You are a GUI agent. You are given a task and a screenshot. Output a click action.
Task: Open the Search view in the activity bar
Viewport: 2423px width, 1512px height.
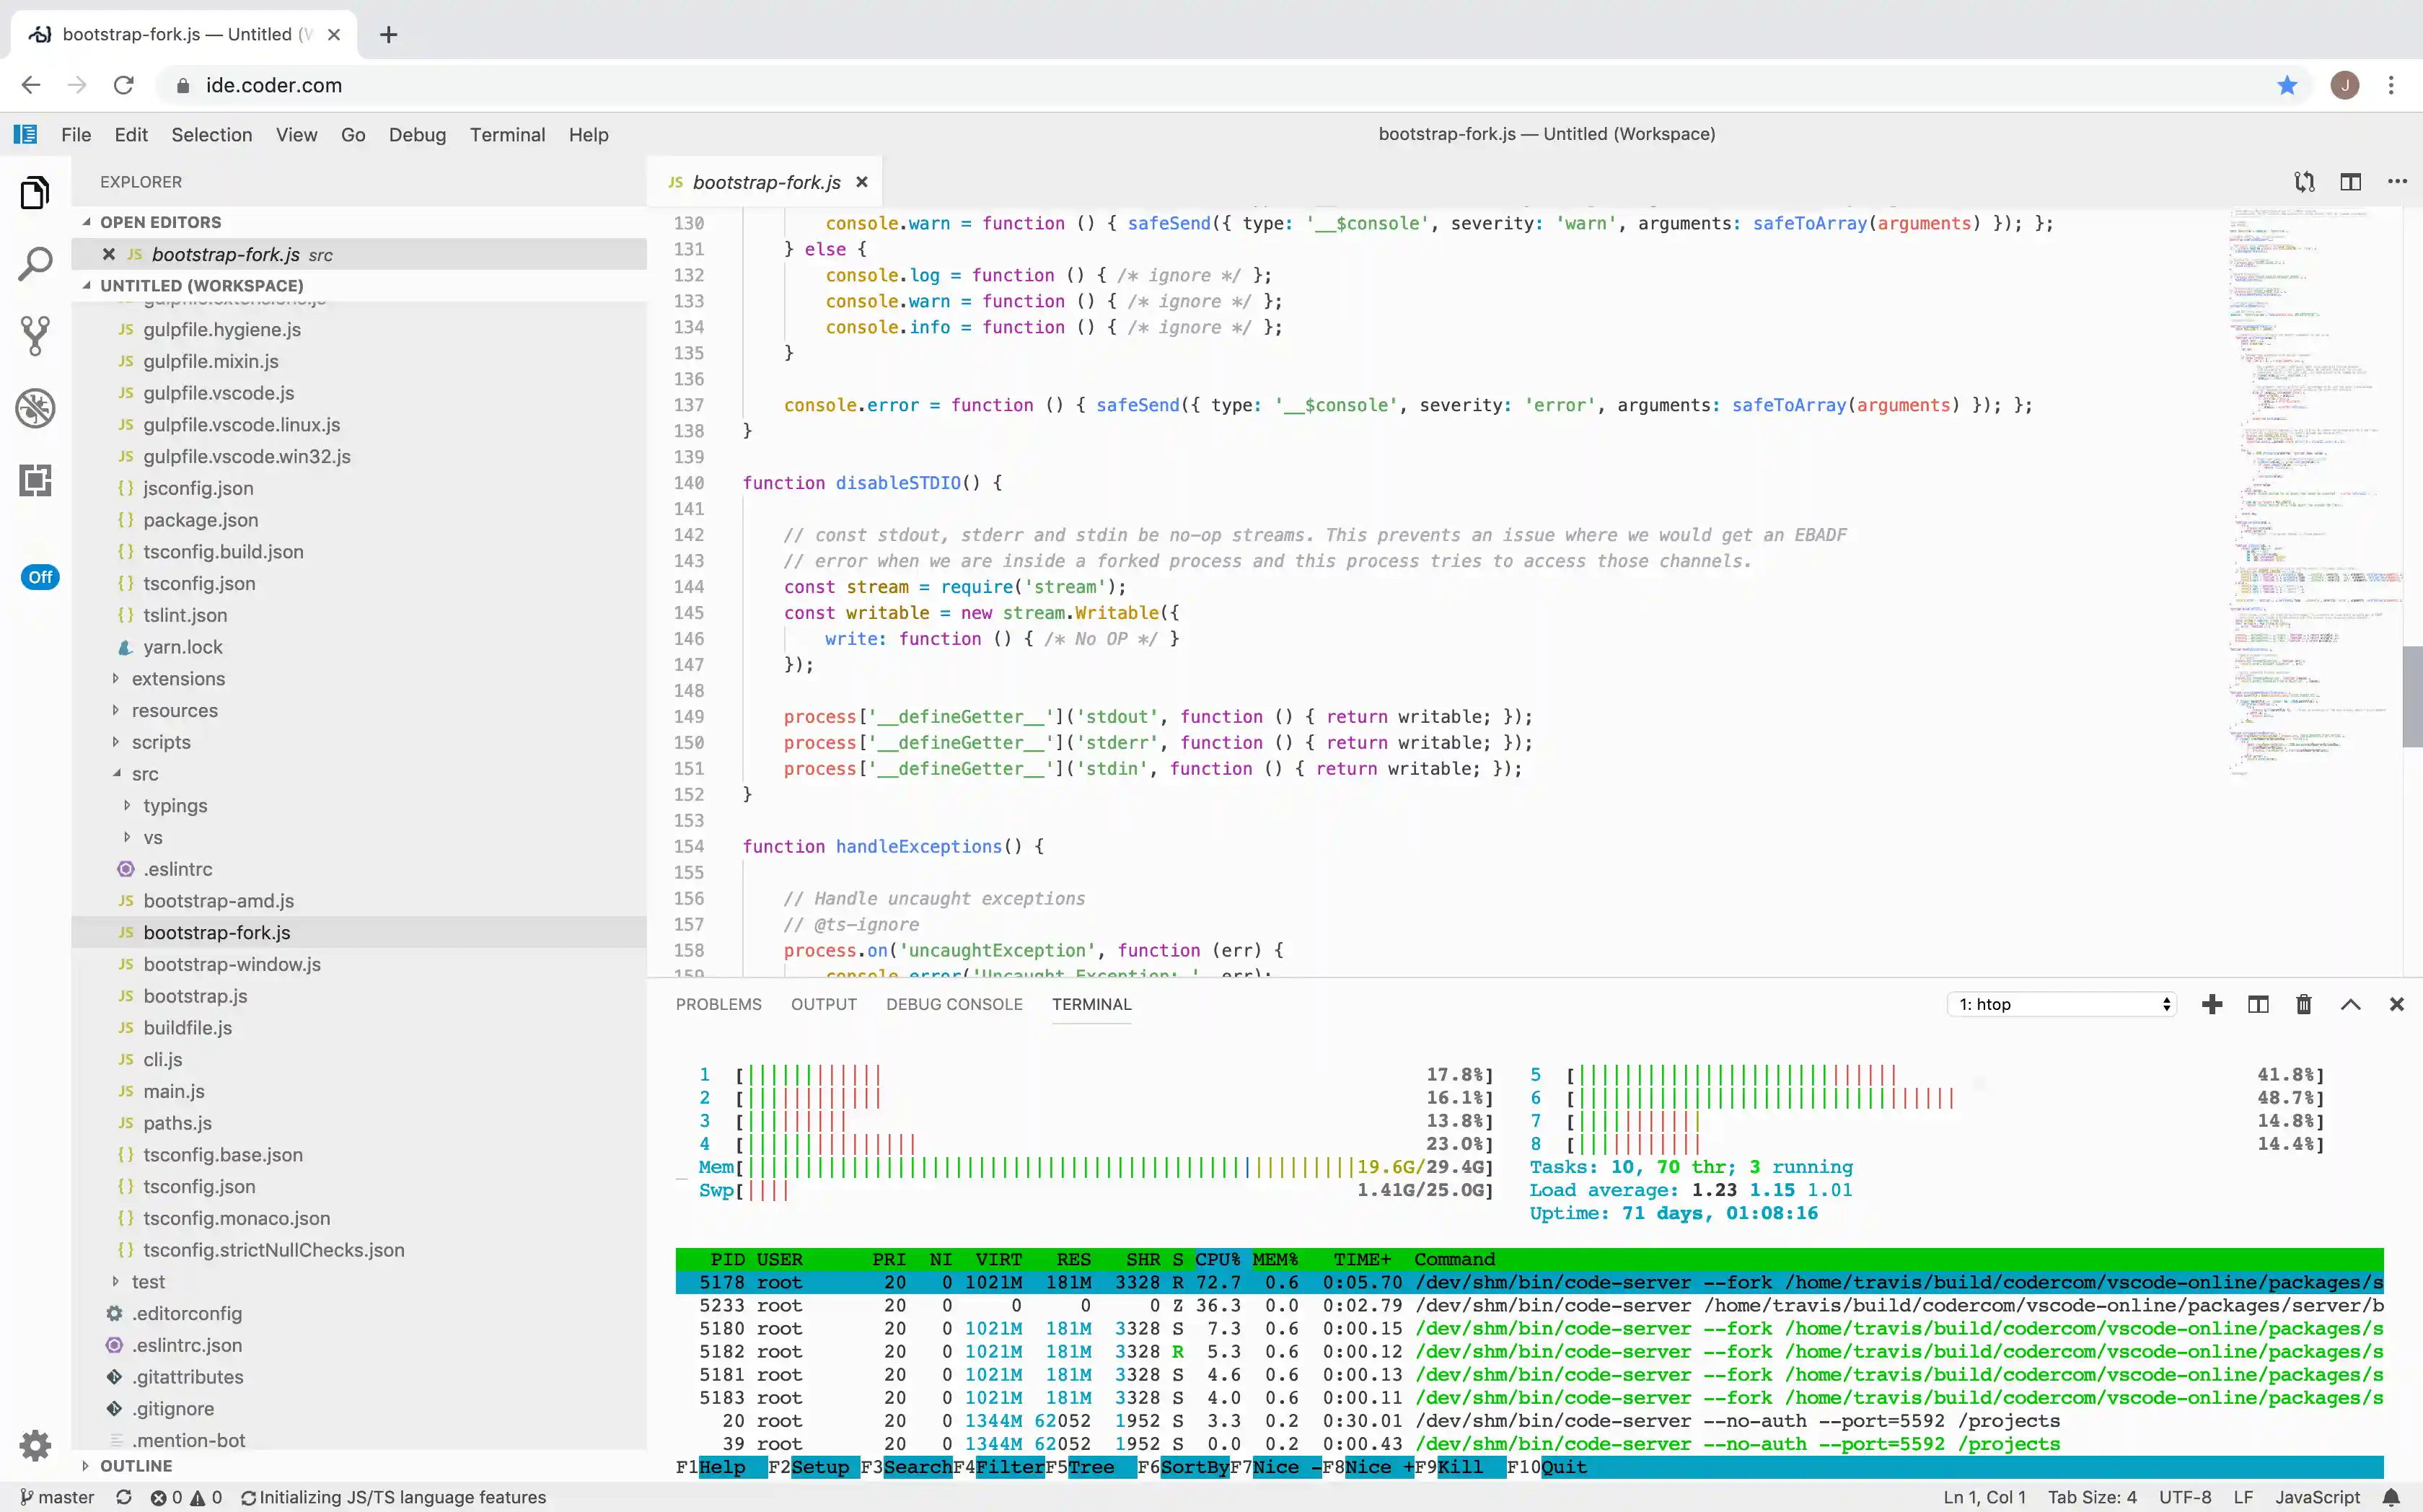(x=35, y=264)
